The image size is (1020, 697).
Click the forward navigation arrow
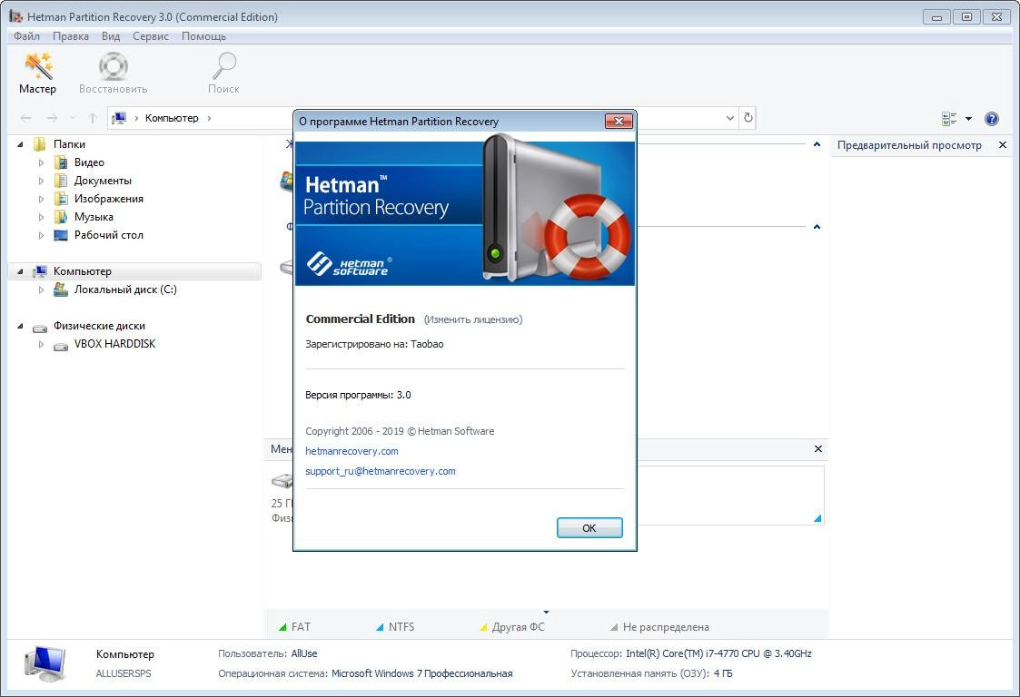pos(52,118)
